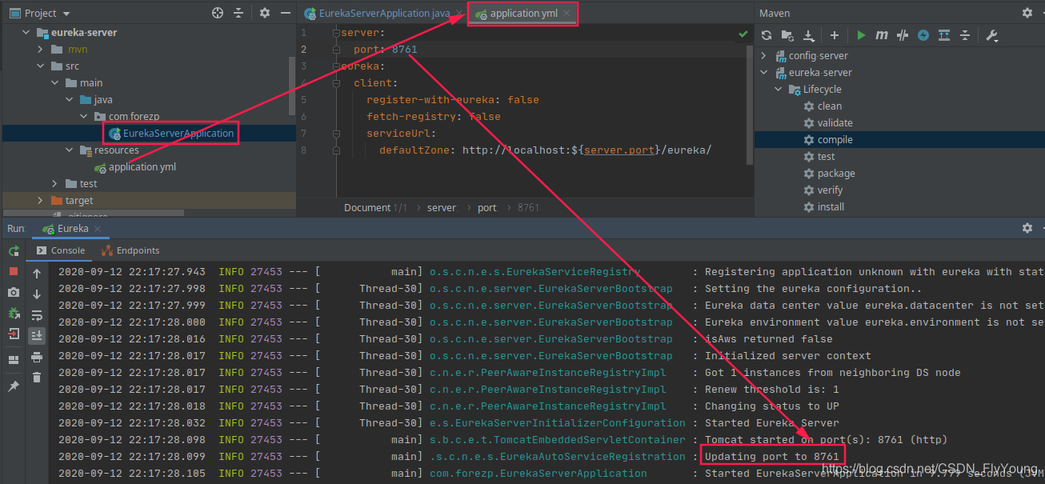Expand the test folder
The height and width of the screenshot is (484, 1045).
(x=54, y=184)
